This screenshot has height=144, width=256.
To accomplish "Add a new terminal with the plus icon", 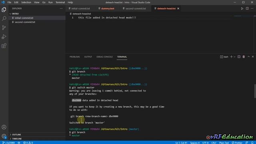I will (231, 57).
